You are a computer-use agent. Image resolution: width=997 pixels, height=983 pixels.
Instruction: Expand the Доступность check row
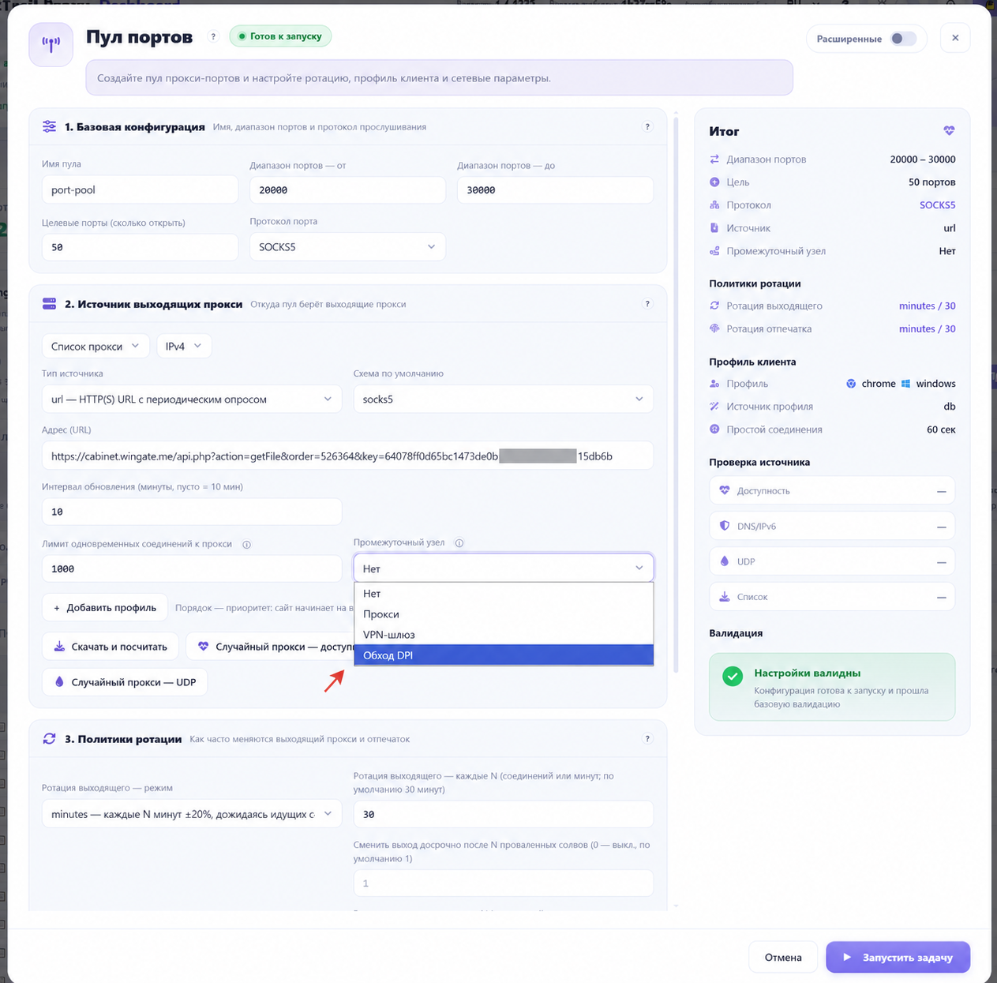coord(832,491)
